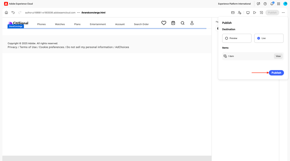Image resolution: width=290 pixels, height=161 pixels.
Task: Open the user settings gear icon in toolbar
Action: point(239,13)
